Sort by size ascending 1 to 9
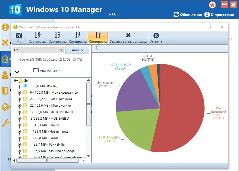 click(x=78, y=38)
